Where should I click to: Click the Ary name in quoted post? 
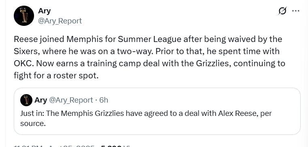pyautogui.click(x=41, y=100)
